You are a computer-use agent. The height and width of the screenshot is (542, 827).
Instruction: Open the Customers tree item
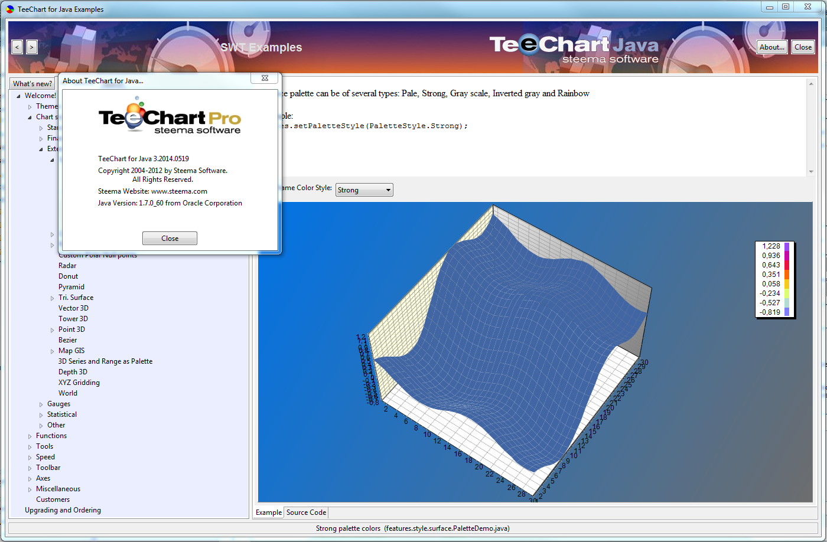(x=53, y=499)
